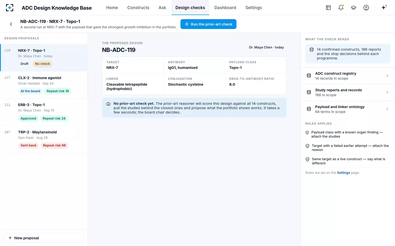Viewport: 395px width, 246px height.
Task: Open the Settings tab in navigation
Action: 253,8
